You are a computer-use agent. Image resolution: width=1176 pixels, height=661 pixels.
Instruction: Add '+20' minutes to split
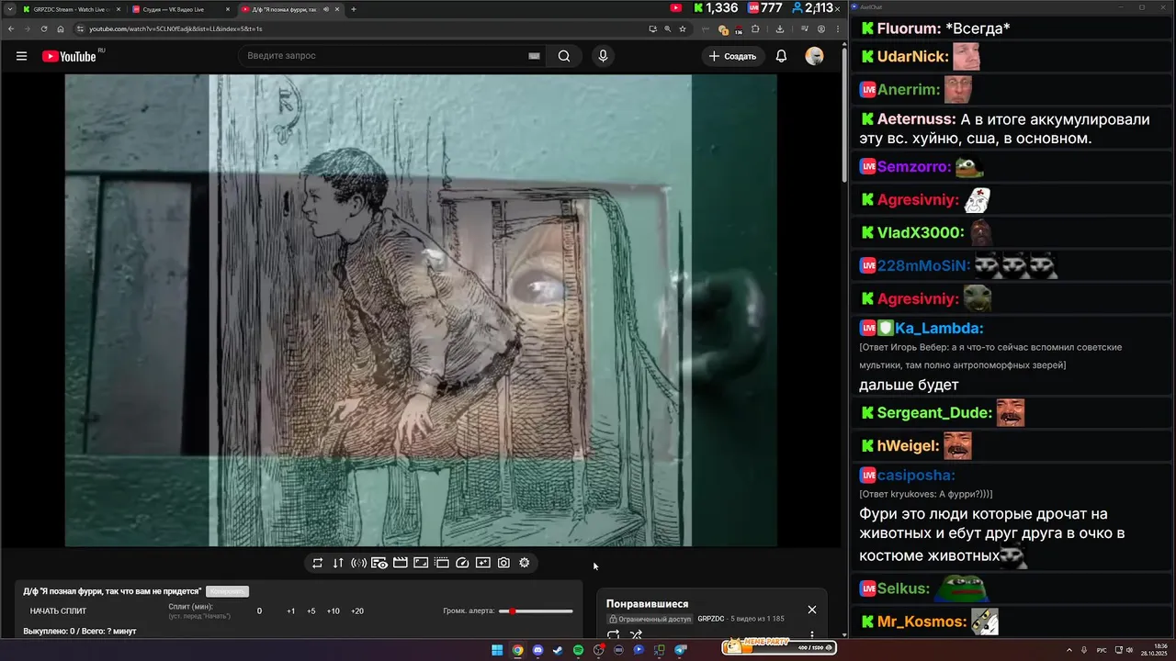(357, 611)
